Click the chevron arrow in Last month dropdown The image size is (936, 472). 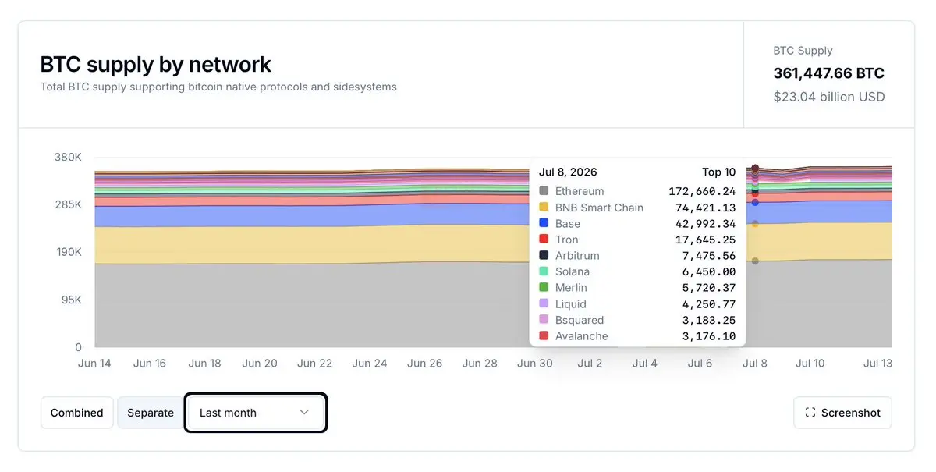tap(304, 413)
